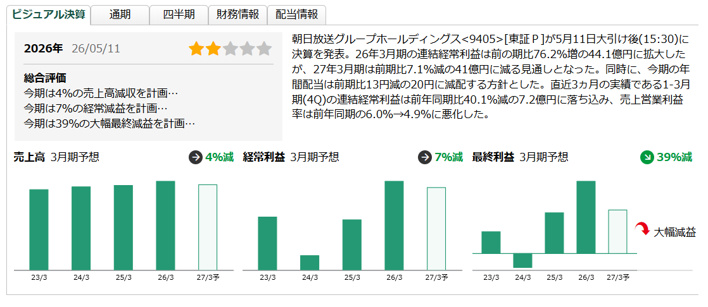
Task: Click the 経常利益 23/3 bar
Action: click(267, 244)
